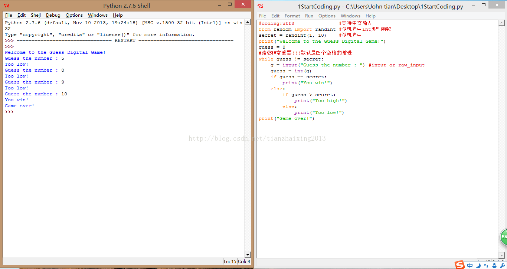Toggle Chinese/English input mode (中) icon
This screenshot has height=269, width=507.
pos(470,265)
